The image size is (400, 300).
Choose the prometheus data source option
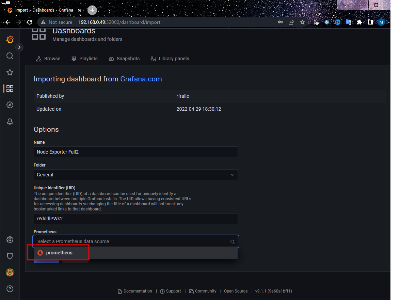[x=135, y=253]
